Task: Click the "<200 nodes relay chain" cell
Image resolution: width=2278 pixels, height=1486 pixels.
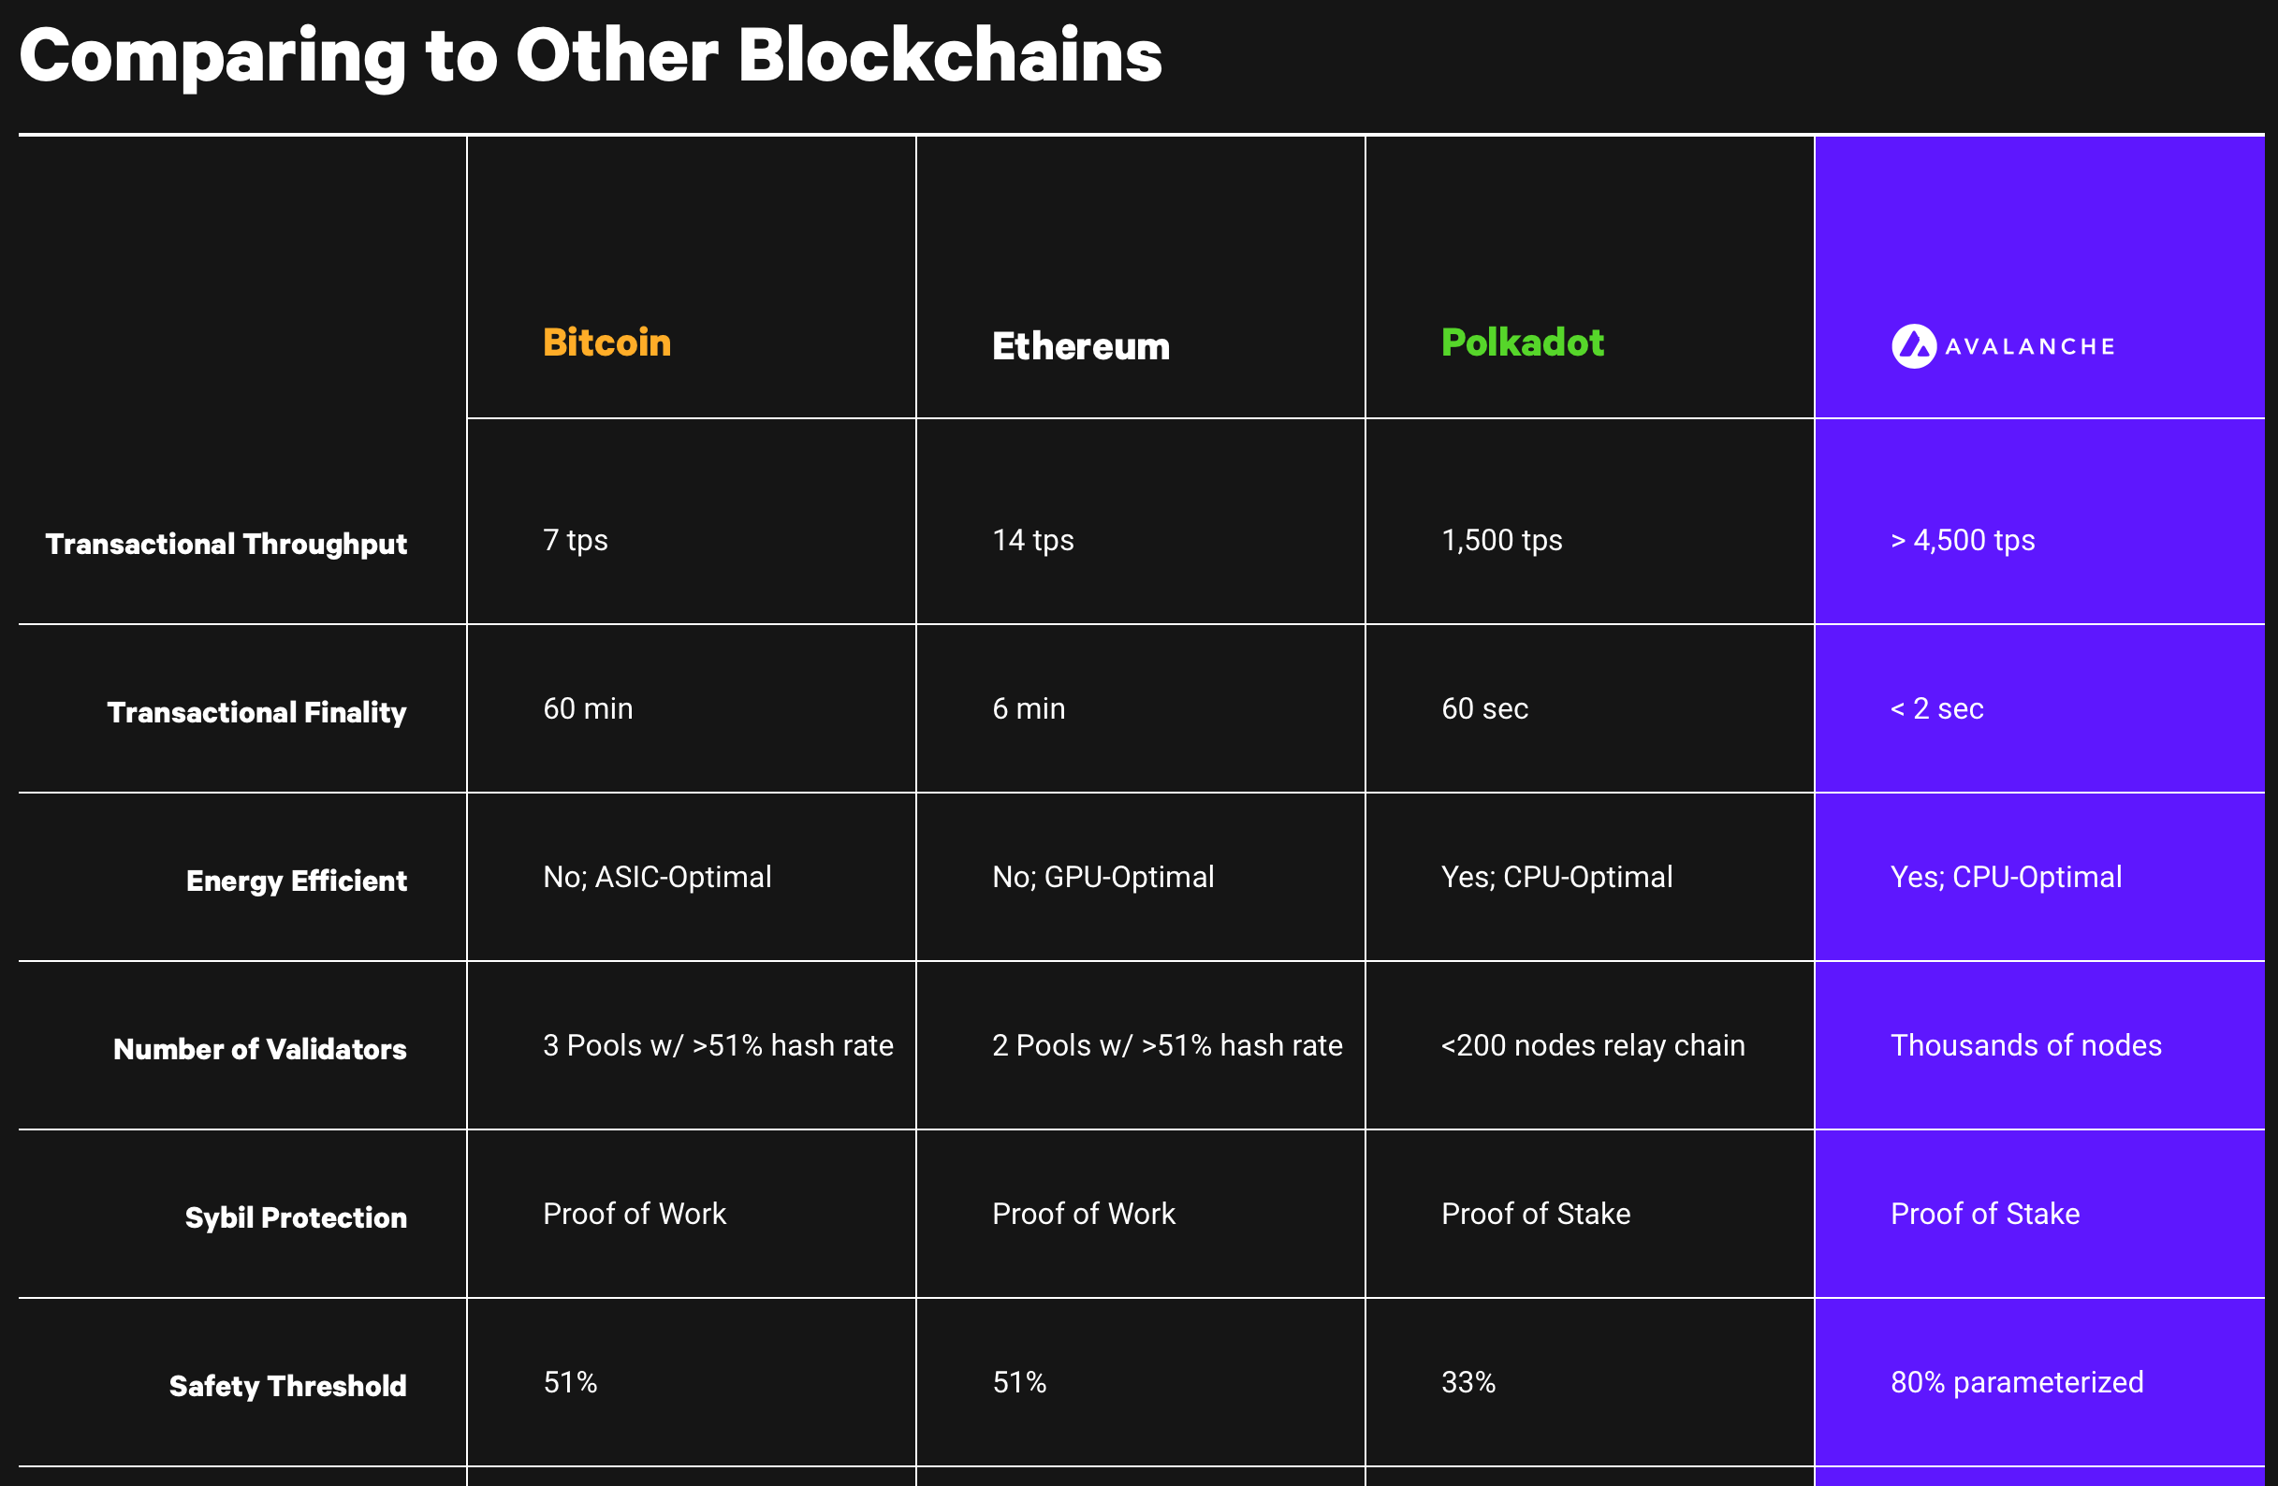Action: pyautogui.click(x=1593, y=1046)
